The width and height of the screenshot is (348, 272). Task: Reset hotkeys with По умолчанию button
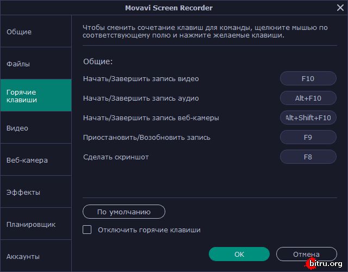point(124,212)
